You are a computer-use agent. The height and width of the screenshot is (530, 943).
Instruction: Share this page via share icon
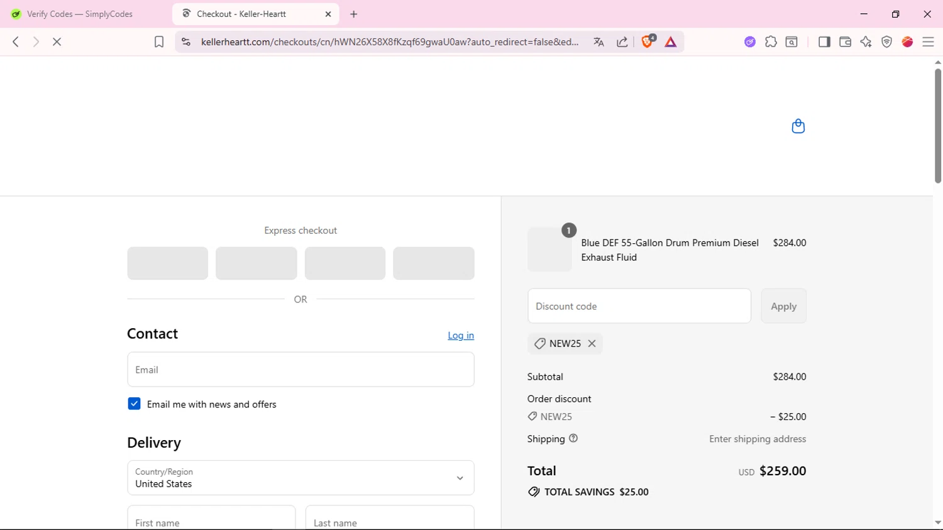[x=622, y=42]
